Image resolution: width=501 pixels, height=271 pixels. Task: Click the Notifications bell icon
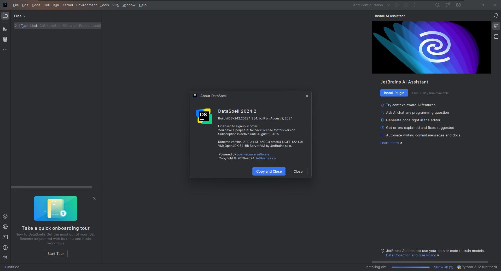tap(496, 16)
